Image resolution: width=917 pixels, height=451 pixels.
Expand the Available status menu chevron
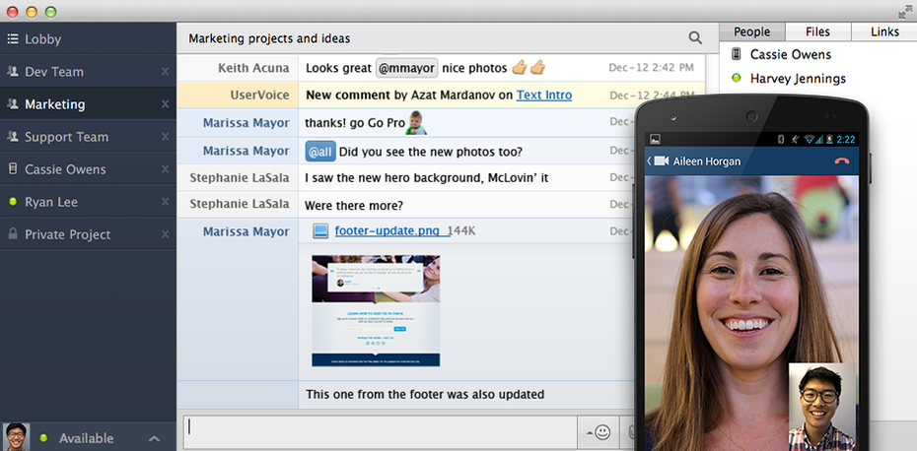pyautogui.click(x=154, y=438)
